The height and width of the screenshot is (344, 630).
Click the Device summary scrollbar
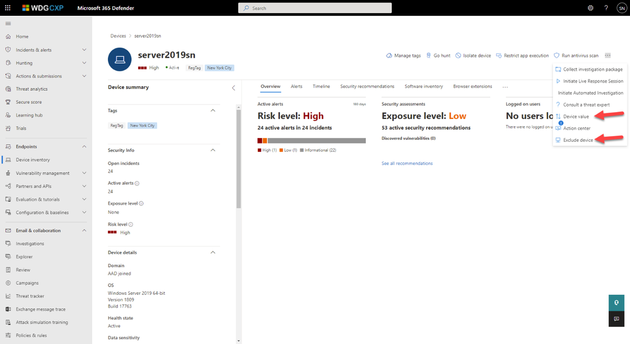coord(238,159)
